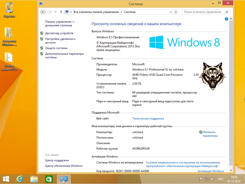The width and height of the screenshot is (245, 184).
Task: Click Изменить параметры link
Action: point(210,134)
